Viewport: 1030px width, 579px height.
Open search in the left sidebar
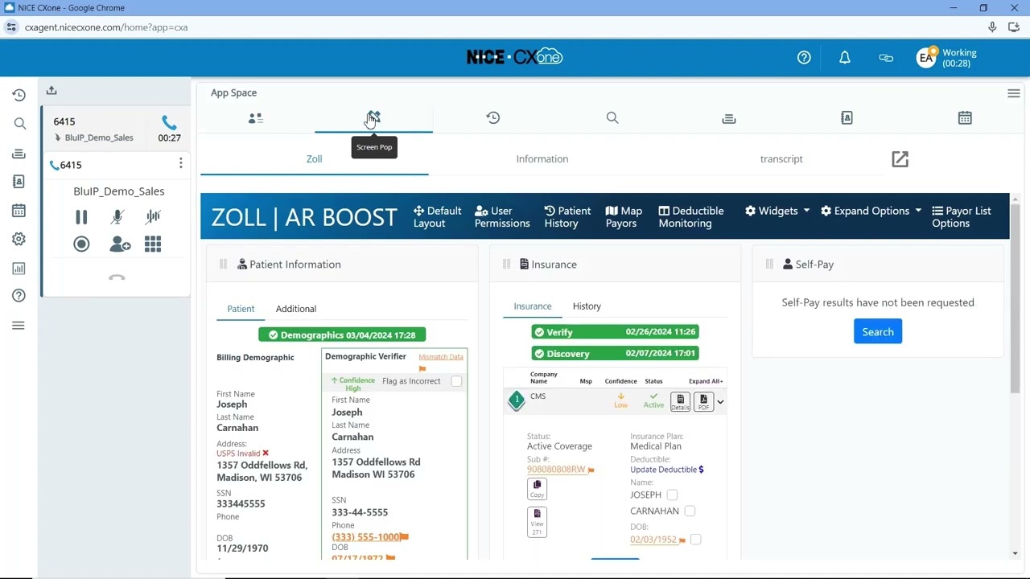tap(19, 124)
